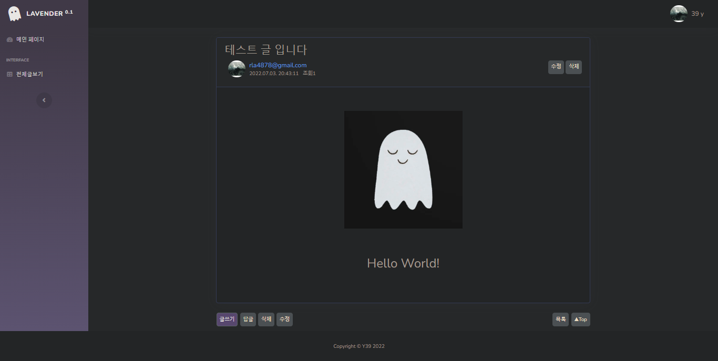
Task: Click the 수정 button in post header
Action: 556,67
